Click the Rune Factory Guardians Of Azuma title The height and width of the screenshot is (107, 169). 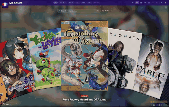[x=84, y=100]
